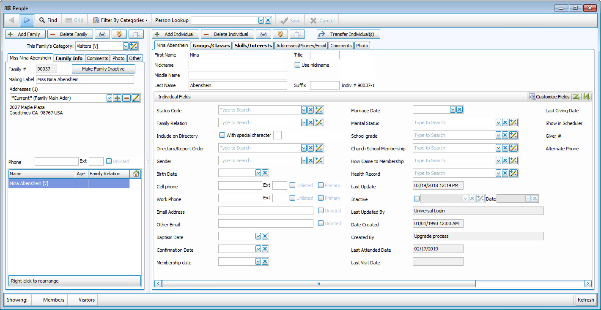Switch to the Groups/Classes tab
Image resolution: width=601 pixels, height=310 pixels.
212,45
